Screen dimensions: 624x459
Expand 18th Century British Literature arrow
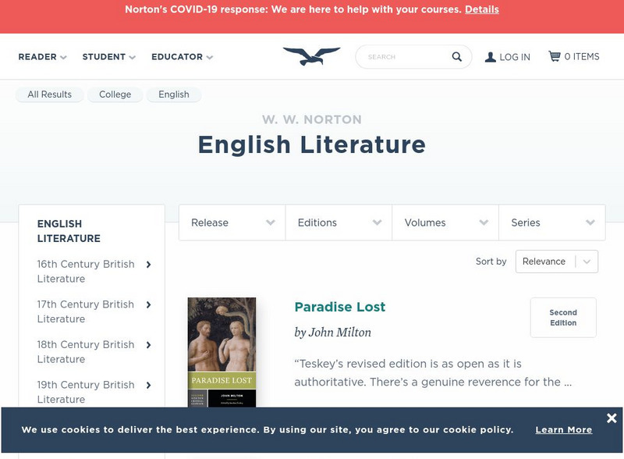(148, 345)
